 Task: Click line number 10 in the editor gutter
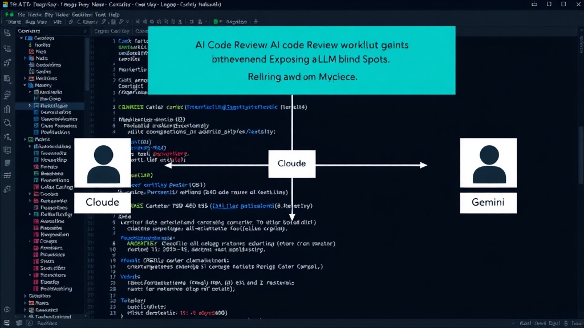(113, 249)
